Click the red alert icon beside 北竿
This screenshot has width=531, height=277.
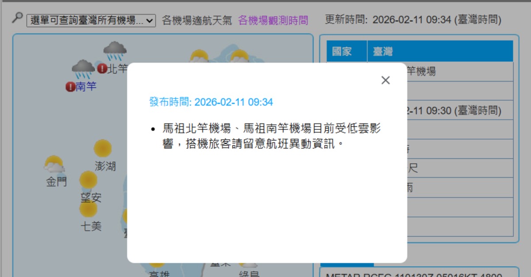click(x=102, y=68)
